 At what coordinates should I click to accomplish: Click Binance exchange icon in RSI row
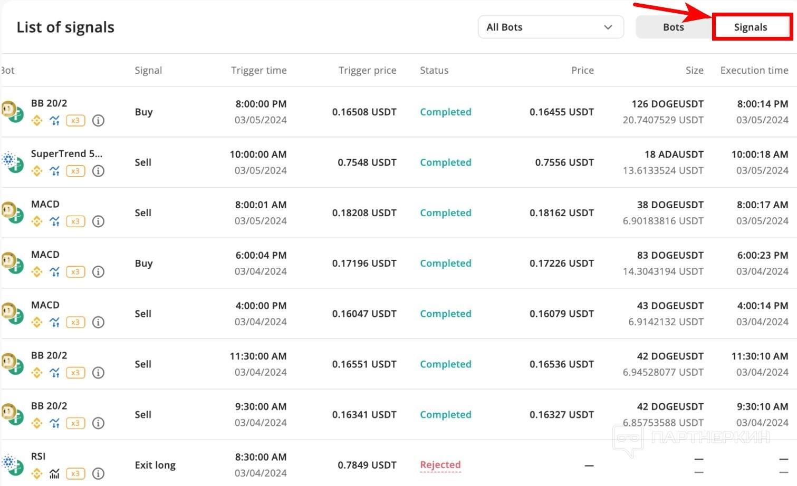(x=37, y=473)
